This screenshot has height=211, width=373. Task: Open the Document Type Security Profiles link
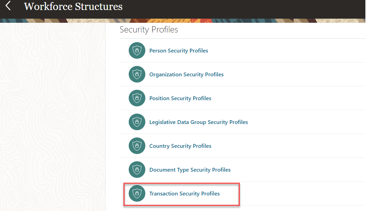190,170
